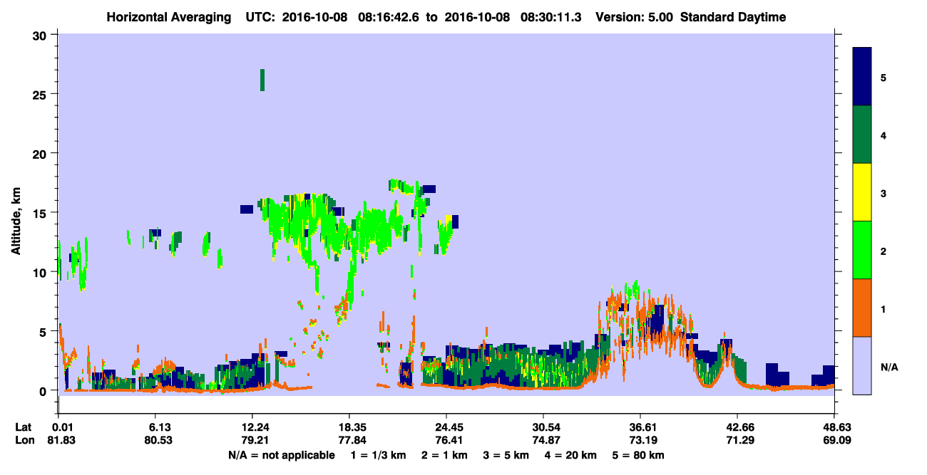Viewport: 927px width, 475px height.
Task: Click the dark green colorbar segment labeled 4
Action: 862,135
